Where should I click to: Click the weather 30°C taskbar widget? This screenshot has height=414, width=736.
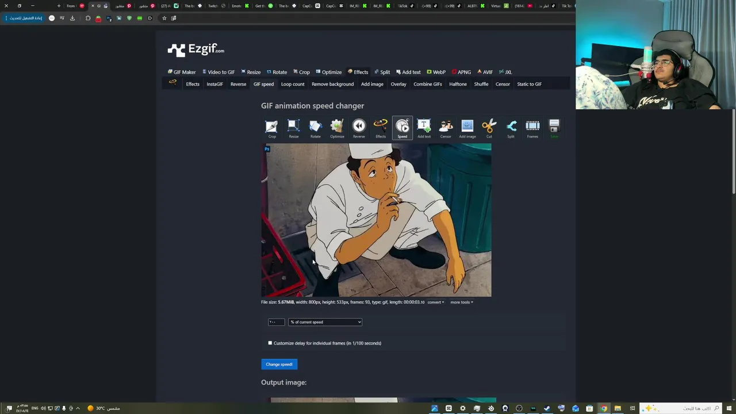coord(103,408)
